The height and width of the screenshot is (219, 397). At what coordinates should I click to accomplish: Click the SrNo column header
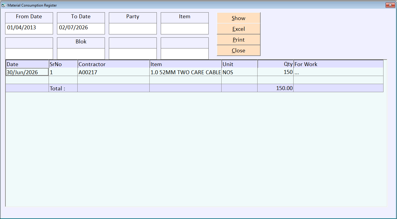tap(63, 64)
